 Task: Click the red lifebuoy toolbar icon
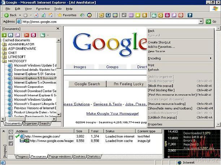pos(181,15)
